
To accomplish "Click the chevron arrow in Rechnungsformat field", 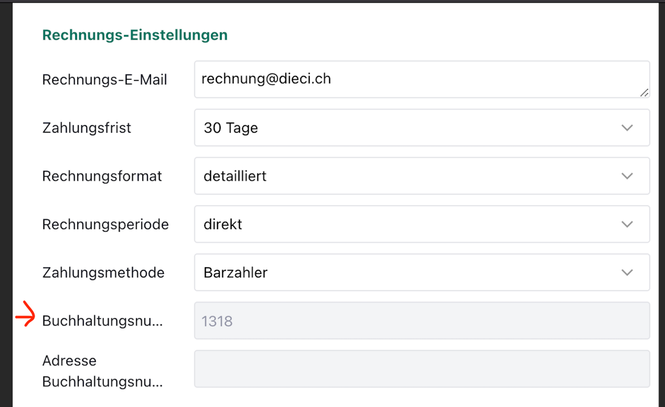I will [x=627, y=176].
